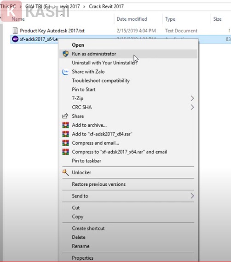The width and height of the screenshot is (231, 262).
Task: Choose Create shortcut
Action: [88, 228]
